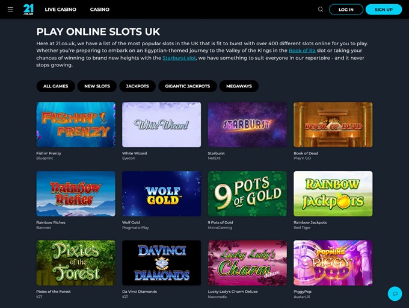Select the All Games filter
Viewport: 409px width, 308px height.
(55, 86)
